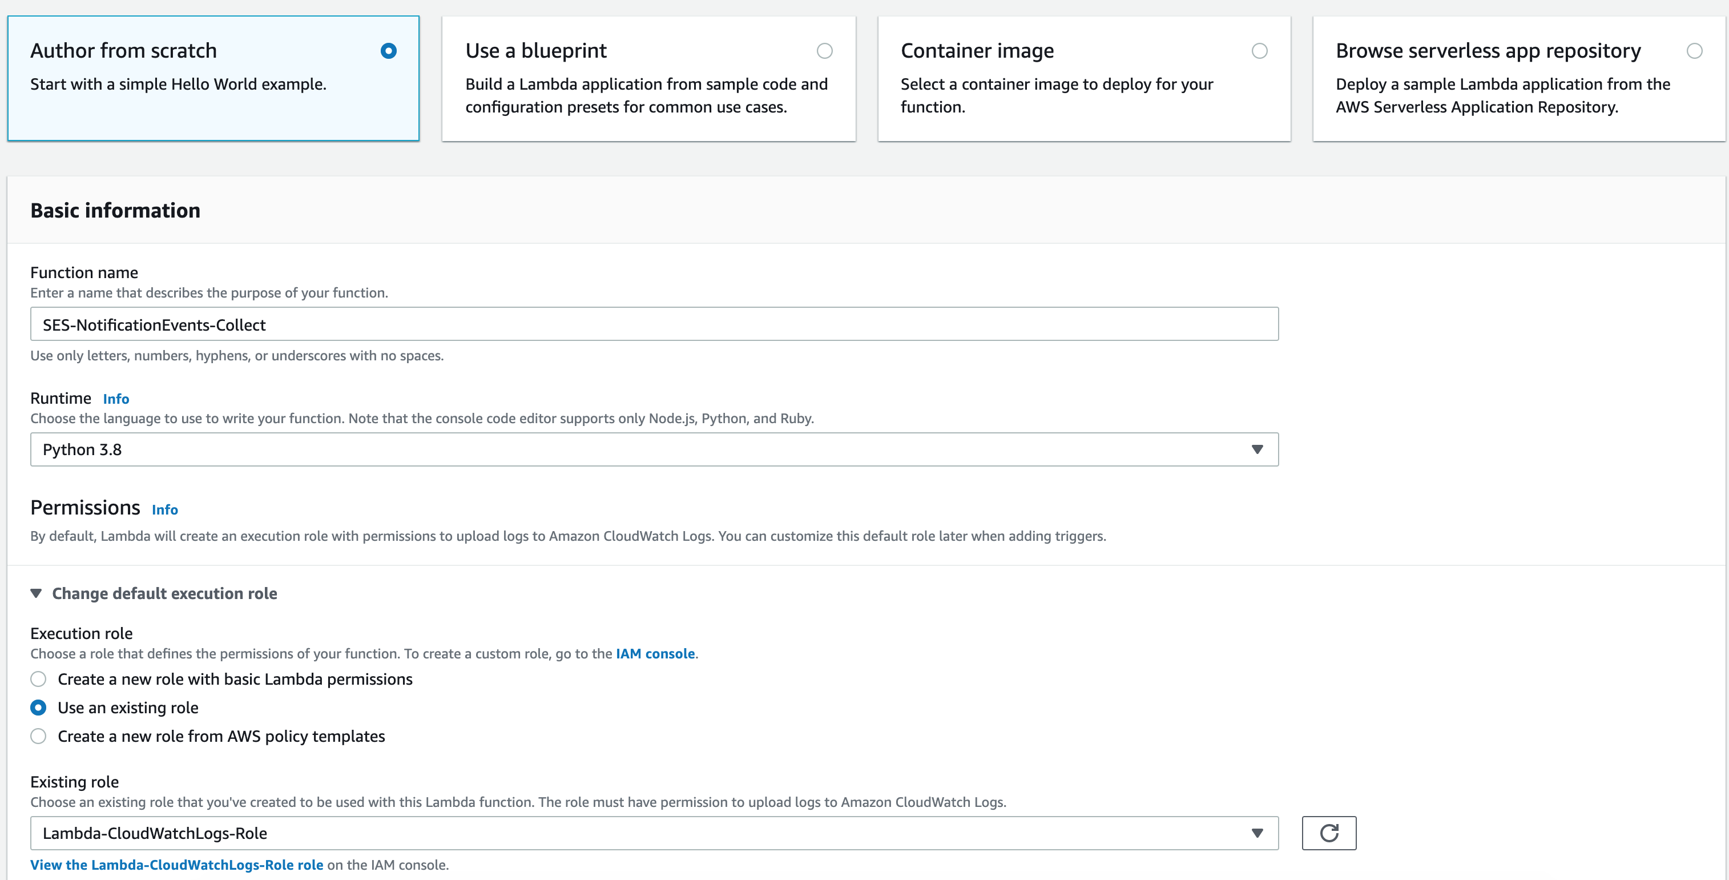Screen dimensions: 1729x880
Task: Click the Existing role dropdown arrow icon
Action: pyautogui.click(x=1256, y=833)
